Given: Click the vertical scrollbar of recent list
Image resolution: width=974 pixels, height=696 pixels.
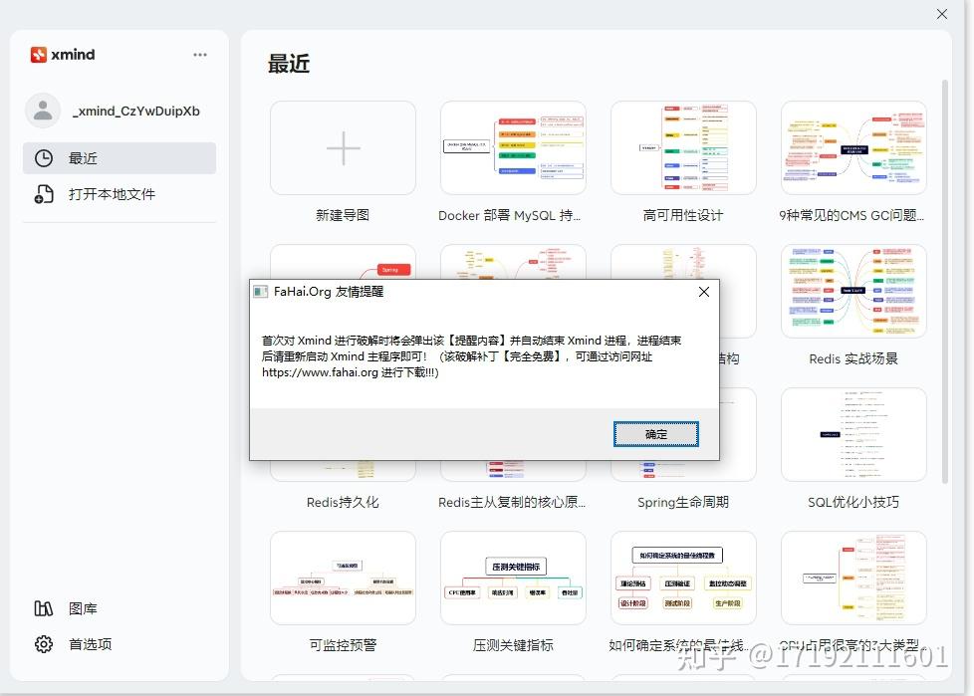Looking at the screenshot, I should click(945, 281).
